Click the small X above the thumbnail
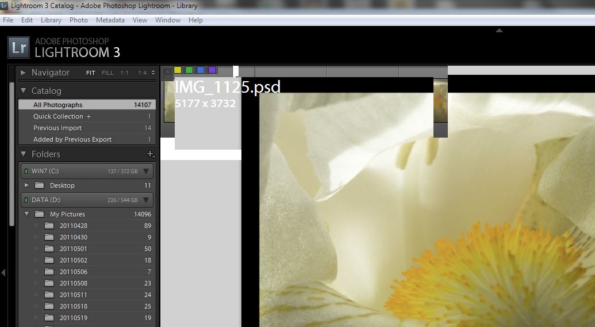This screenshot has width=595, height=327. coord(167,71)
